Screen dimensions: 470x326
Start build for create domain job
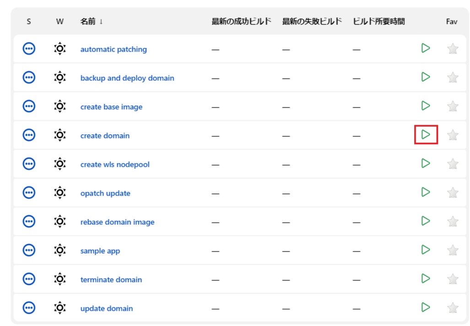426,134
